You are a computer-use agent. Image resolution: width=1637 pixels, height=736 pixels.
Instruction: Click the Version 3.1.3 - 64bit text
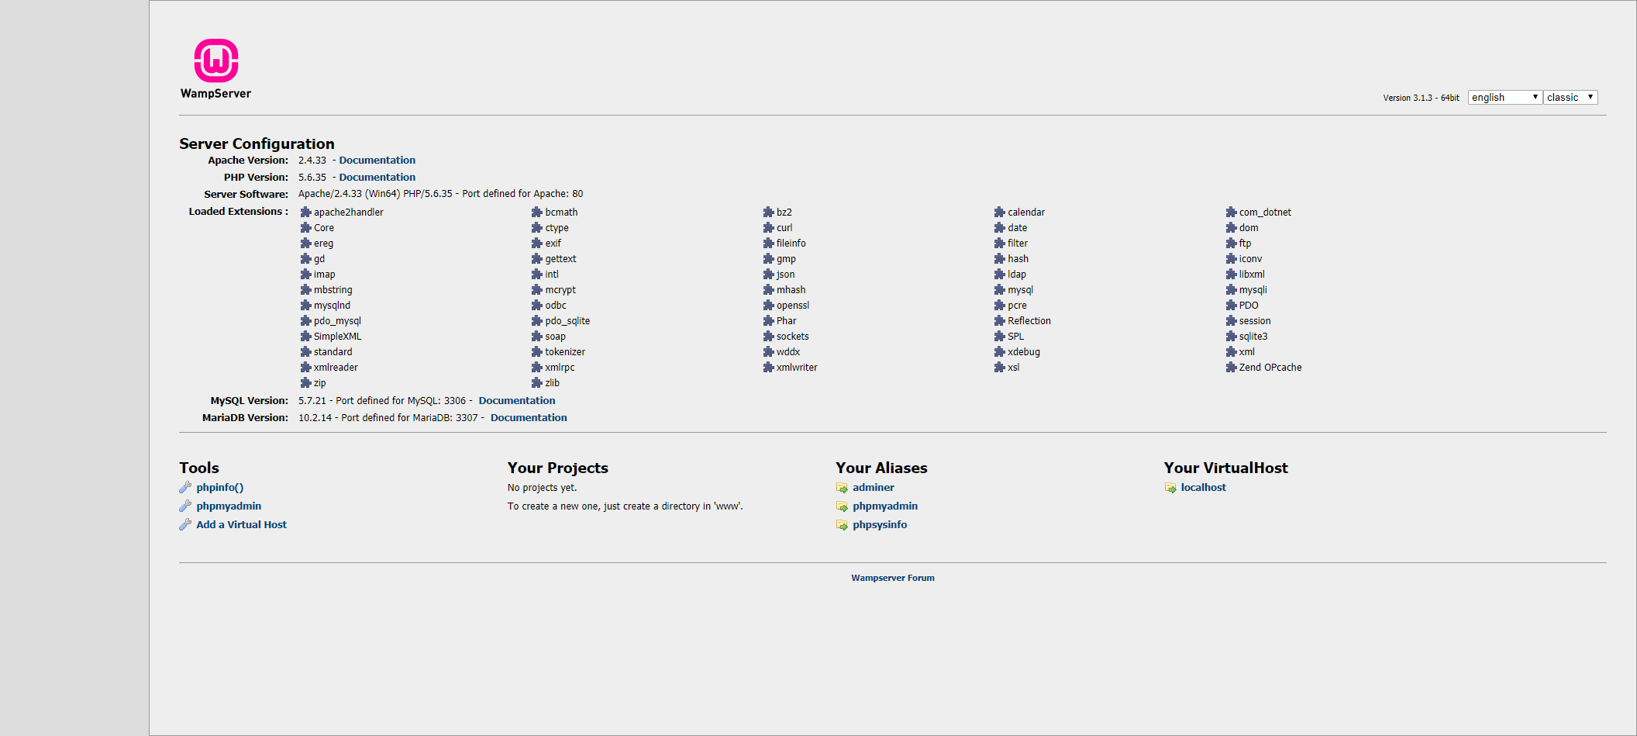point(1421,98)
